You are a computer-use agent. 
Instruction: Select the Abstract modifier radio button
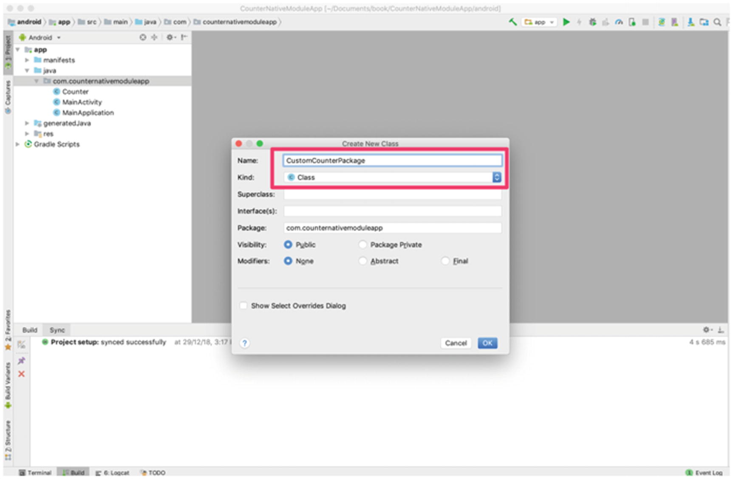coord(363,261)
